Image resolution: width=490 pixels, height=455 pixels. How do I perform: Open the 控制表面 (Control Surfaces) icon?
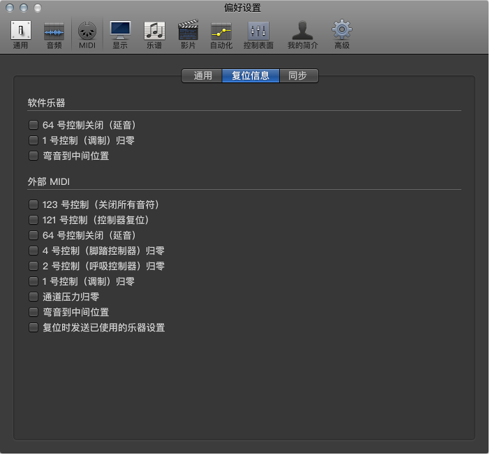(x=258, y=35)
